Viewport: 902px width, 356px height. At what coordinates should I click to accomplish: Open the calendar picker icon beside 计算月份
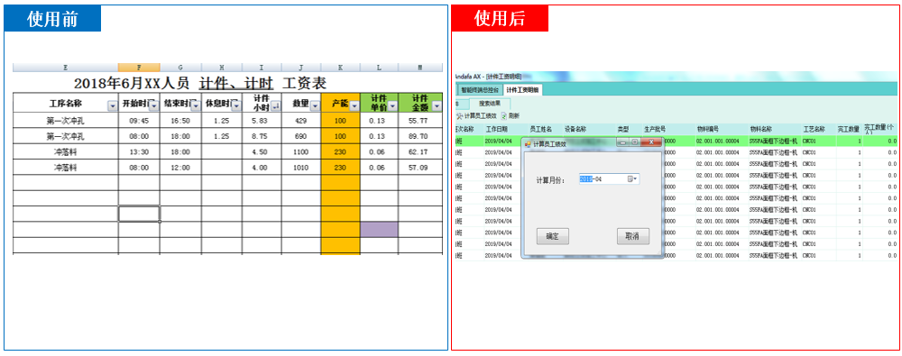(631, 179)
